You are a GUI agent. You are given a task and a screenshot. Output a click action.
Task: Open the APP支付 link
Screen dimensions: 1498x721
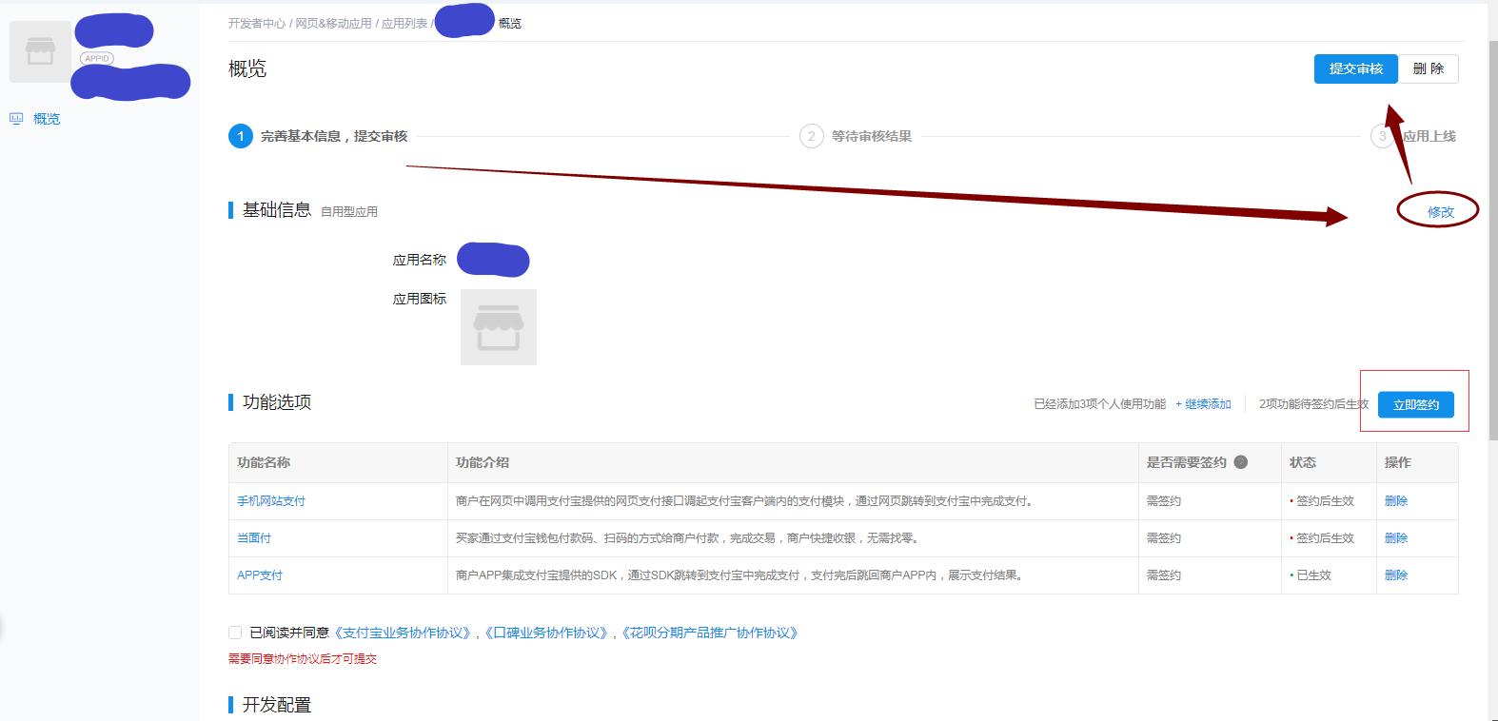260,575
